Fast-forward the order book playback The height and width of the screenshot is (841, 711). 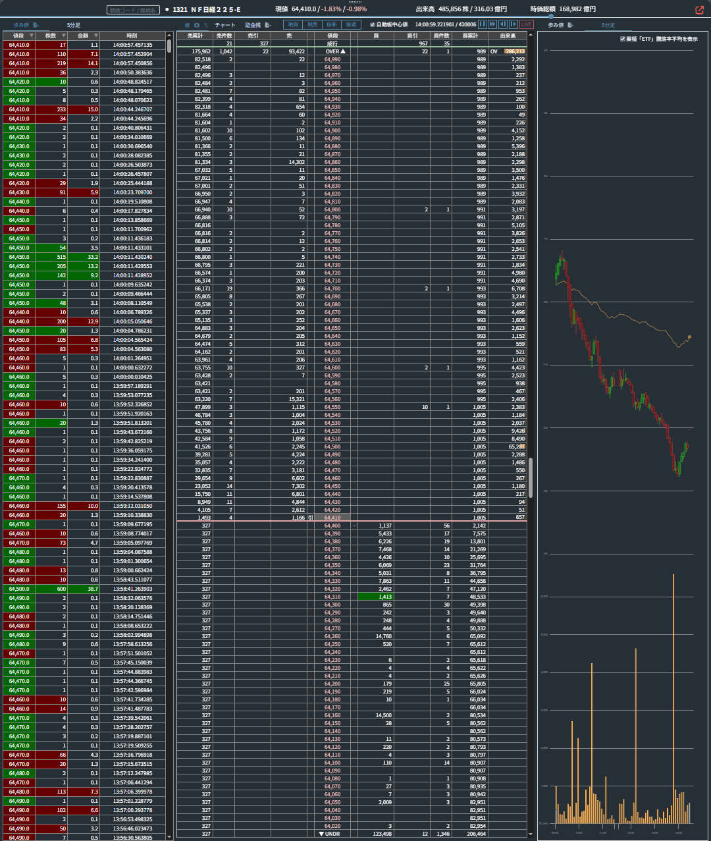[x=492, y=24]
